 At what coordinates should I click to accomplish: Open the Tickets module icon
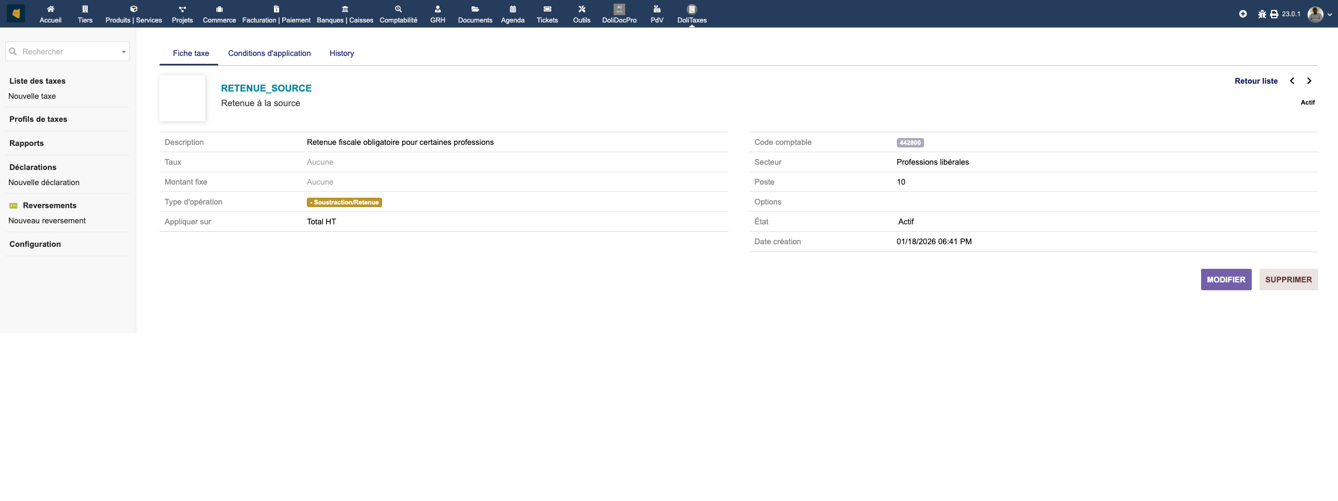point(547,9)
